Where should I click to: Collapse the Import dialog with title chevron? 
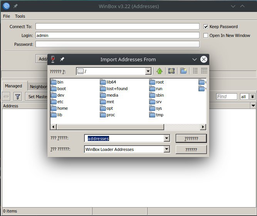click(x=195, y=59)
